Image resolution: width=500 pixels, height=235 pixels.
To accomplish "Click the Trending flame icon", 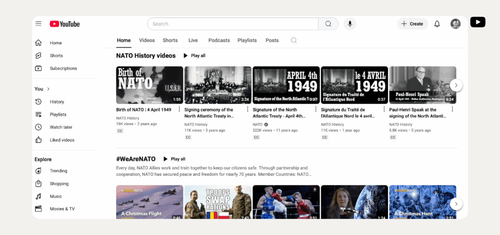I will coord(38,171).
